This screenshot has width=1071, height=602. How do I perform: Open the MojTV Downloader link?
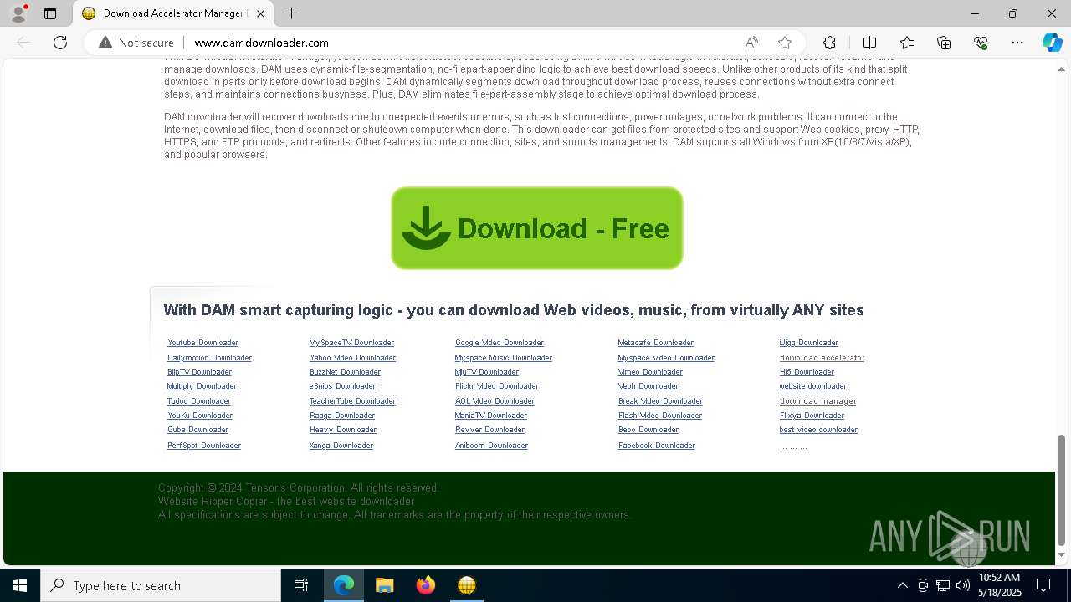487,372
